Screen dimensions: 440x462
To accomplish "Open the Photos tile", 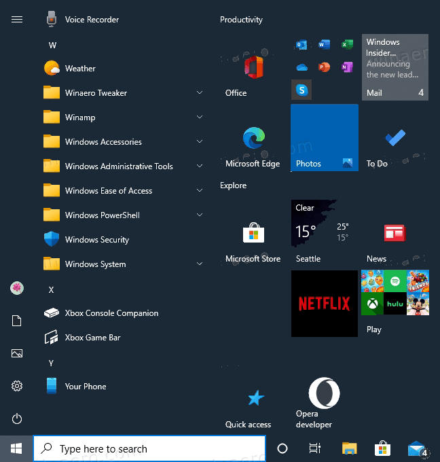I will (325, 138).
